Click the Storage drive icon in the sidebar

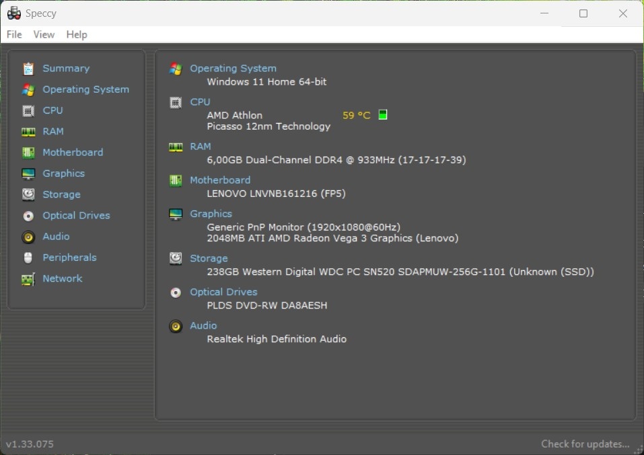[x=28, y=194]
